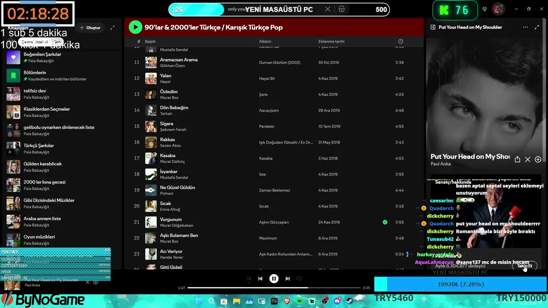Sort by the duration clock icon
548x308 pixels.
pos(401,41)
